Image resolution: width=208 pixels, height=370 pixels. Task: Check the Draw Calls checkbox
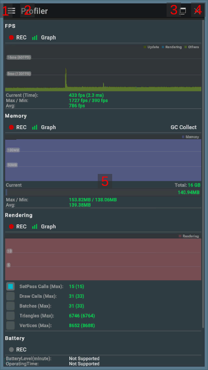(11, 296)
